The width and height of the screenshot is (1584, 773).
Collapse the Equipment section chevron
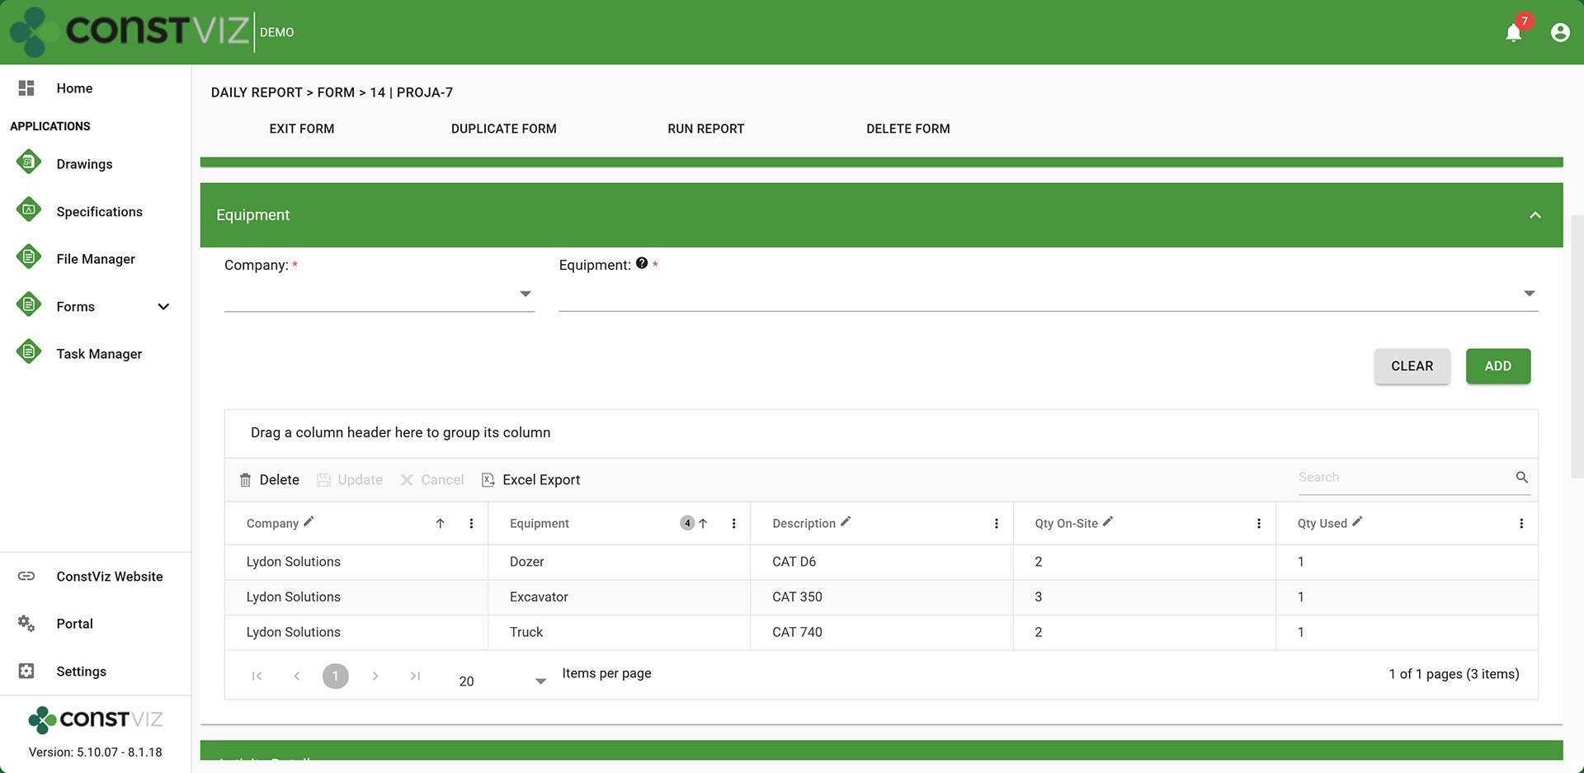1534,215
